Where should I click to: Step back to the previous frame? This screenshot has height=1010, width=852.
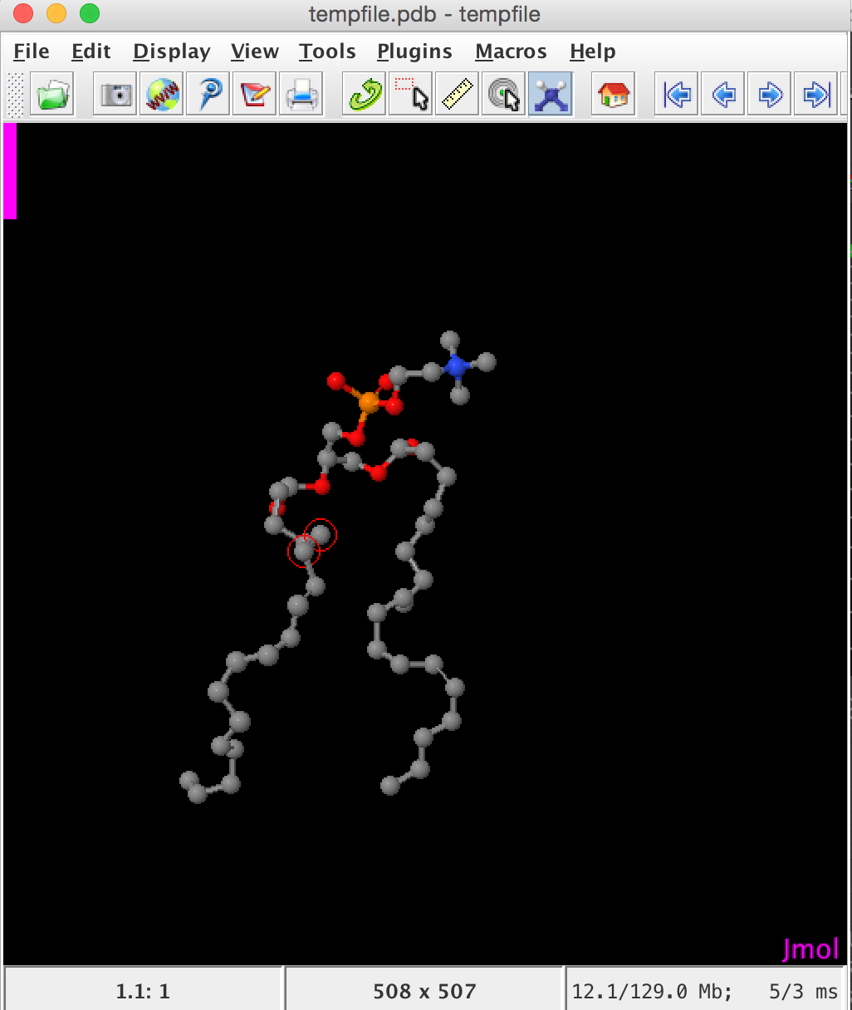pyautogui.click(x=722, y=94)
